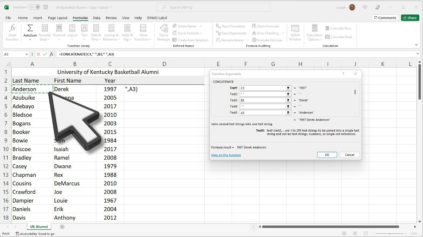Open the Date & Time functions menu
The height and width of the screenshot is (237, 423).
pyautogui.click(x=96, y=32)
